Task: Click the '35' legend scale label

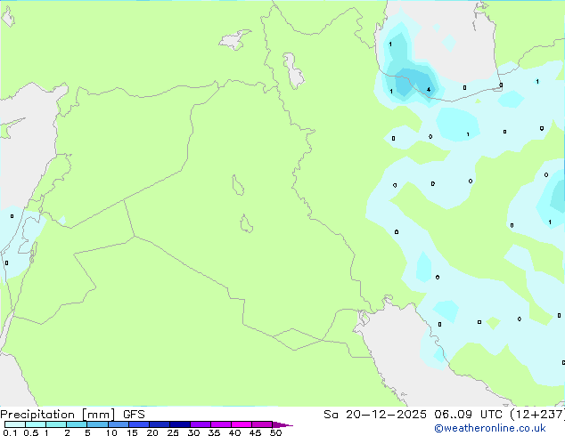Action: (x=214, y=432)
